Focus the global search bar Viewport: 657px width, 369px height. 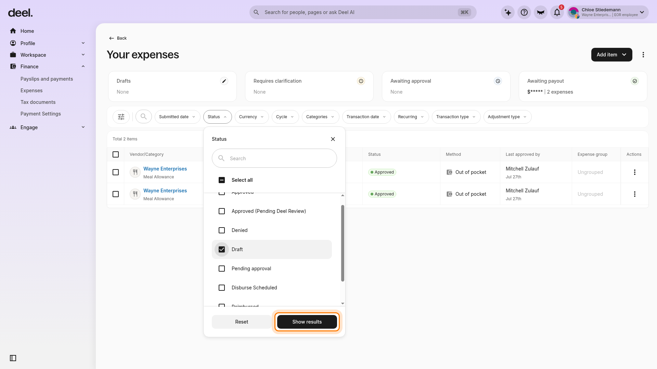[x=363, y=12]
